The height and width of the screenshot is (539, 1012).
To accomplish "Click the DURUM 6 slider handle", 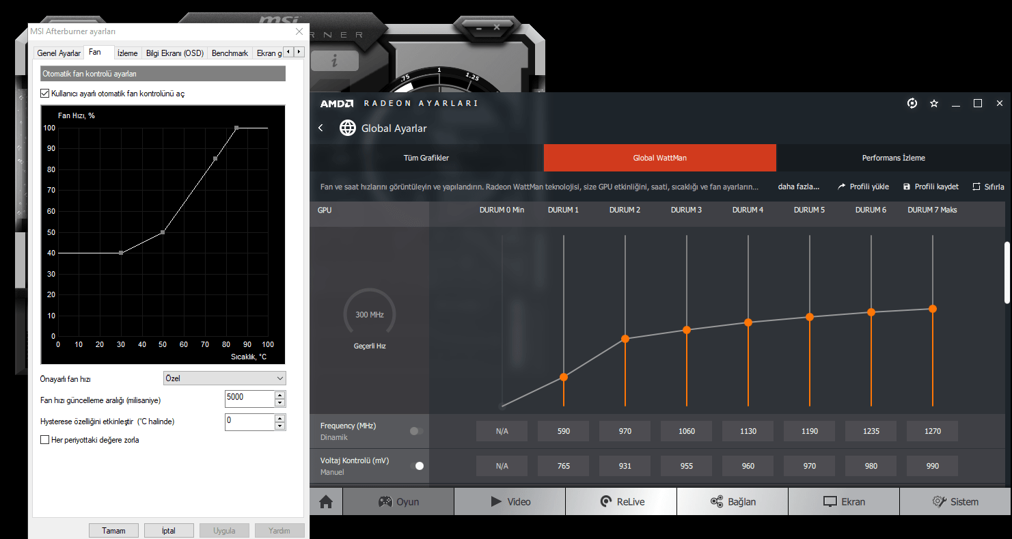I will tap(871, 312).
